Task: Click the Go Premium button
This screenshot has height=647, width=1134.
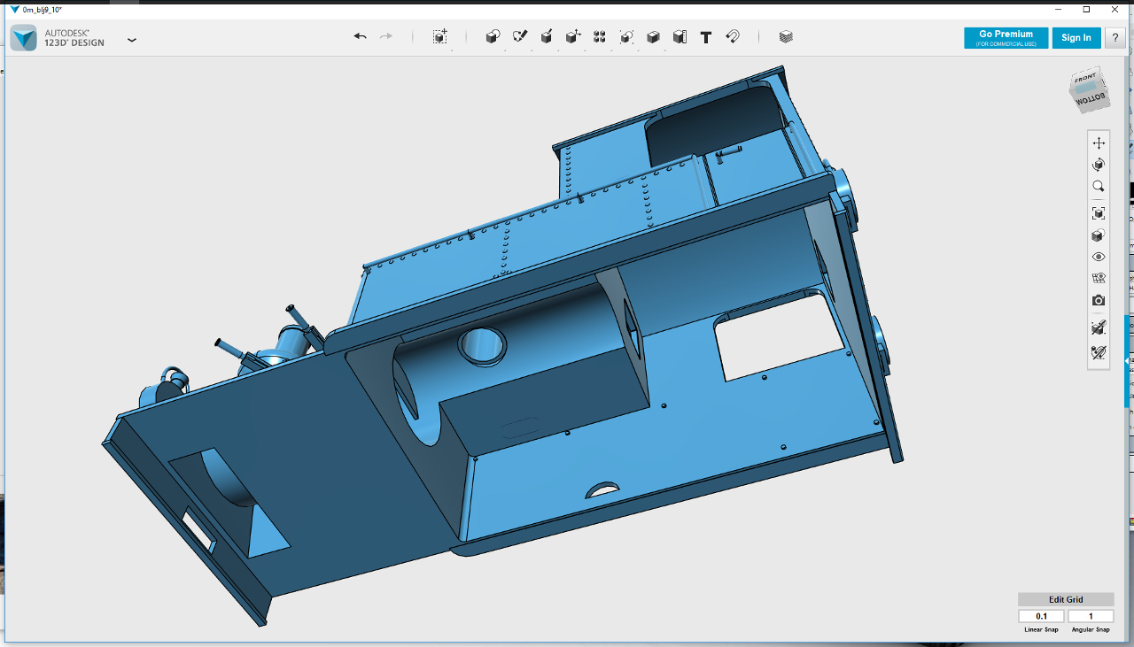Action: pyautogui.click(x=1006, y=37)
